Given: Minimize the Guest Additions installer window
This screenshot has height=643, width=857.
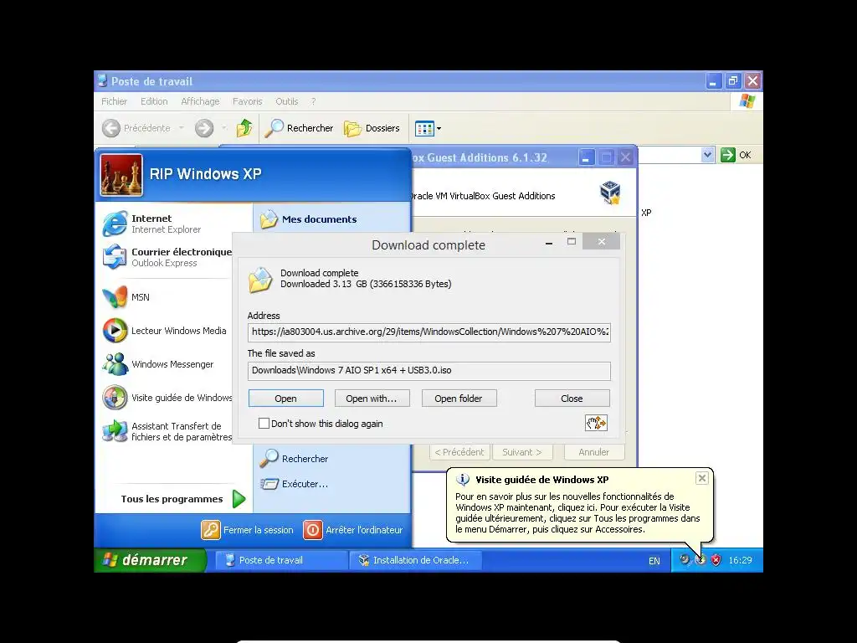Looking at the screenshot, I should click(x=586, y=158).
